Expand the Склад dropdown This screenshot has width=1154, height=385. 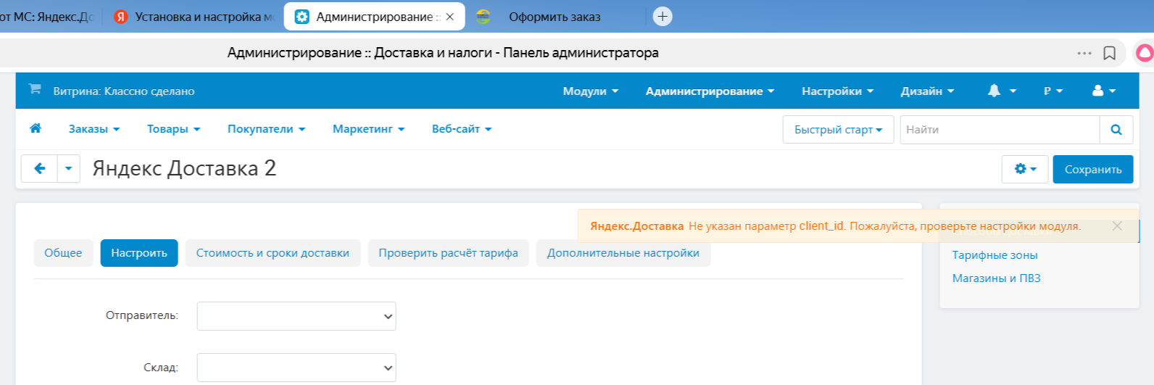click(x=296, y=368)
